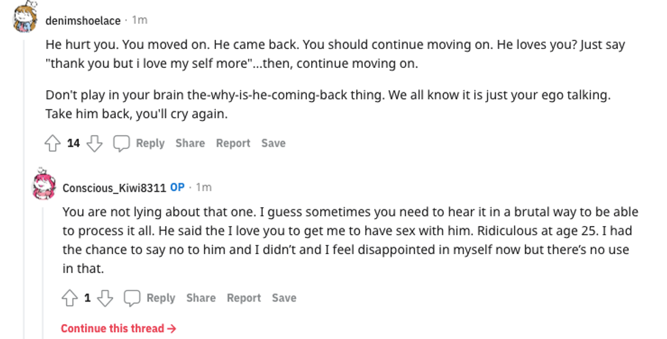Click reply speech bubble on Conscious_Kiwi8311's comment

(x=150, y=298)
